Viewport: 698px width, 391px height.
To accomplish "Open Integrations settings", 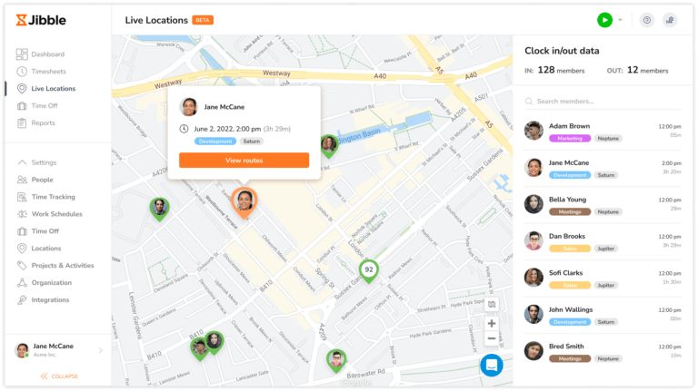I will [43, 300].
